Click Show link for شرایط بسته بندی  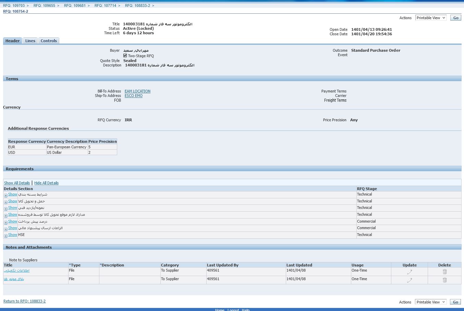point(13,194)
